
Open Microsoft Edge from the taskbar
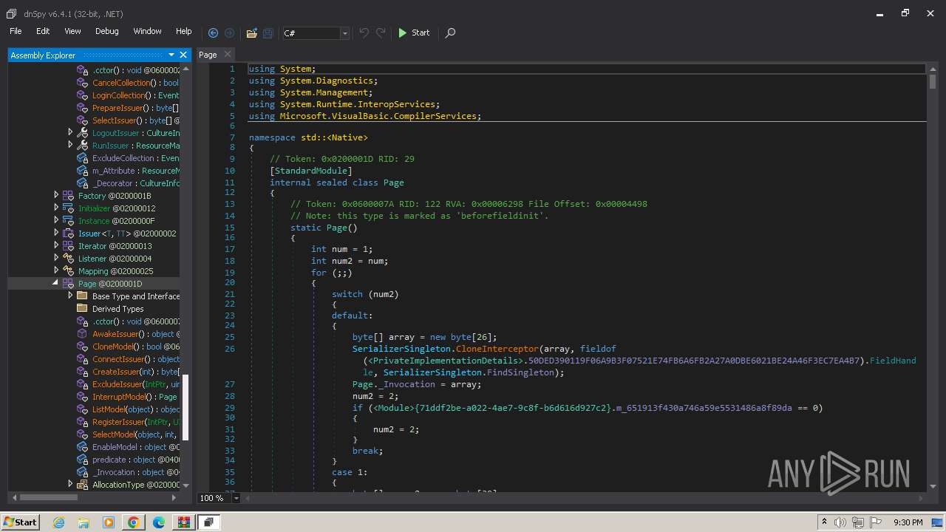(158, 522)
